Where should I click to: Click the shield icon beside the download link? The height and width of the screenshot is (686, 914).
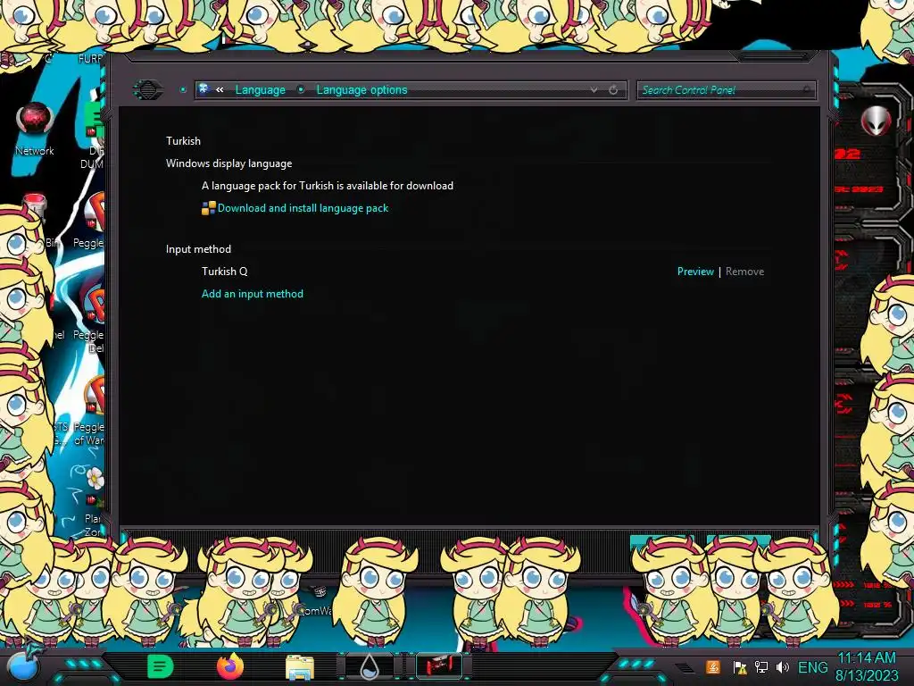coord(208,208)
